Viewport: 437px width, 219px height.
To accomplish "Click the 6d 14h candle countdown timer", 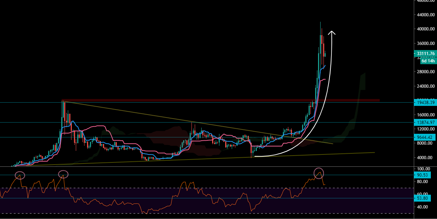I will [x=426, y=61].
